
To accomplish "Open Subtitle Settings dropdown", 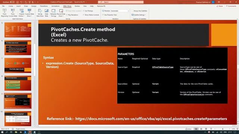I will click(139, 15).
